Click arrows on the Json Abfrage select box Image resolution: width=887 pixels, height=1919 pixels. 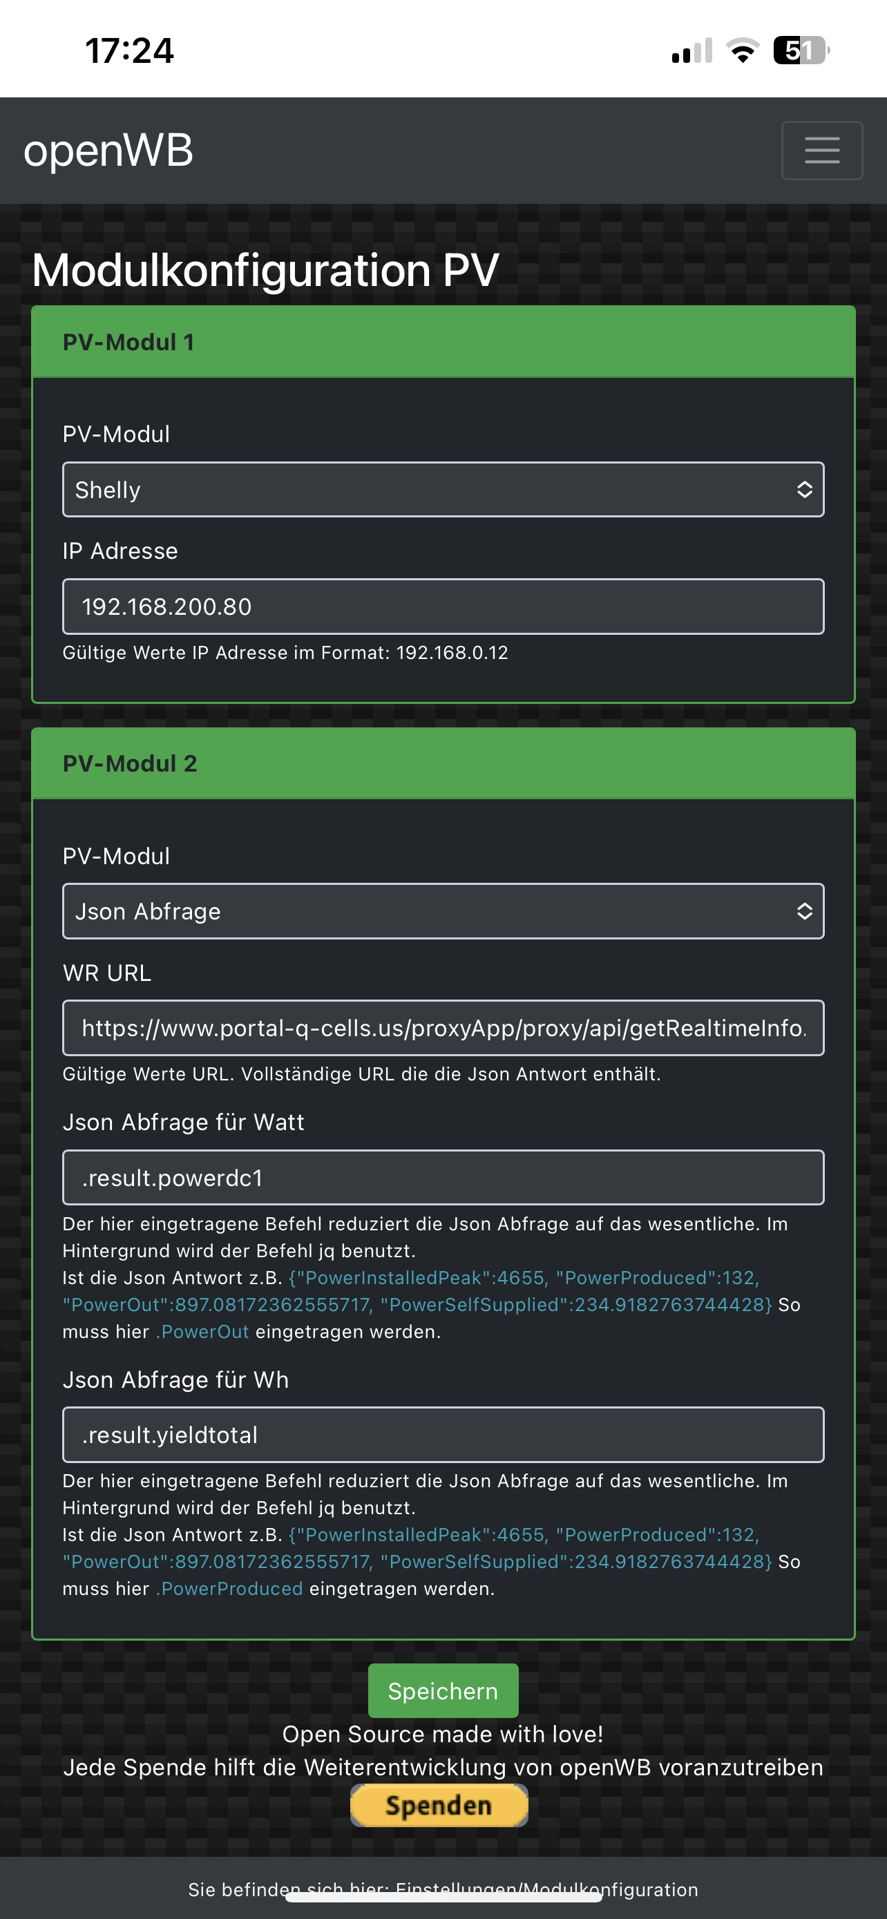[804, 911]
